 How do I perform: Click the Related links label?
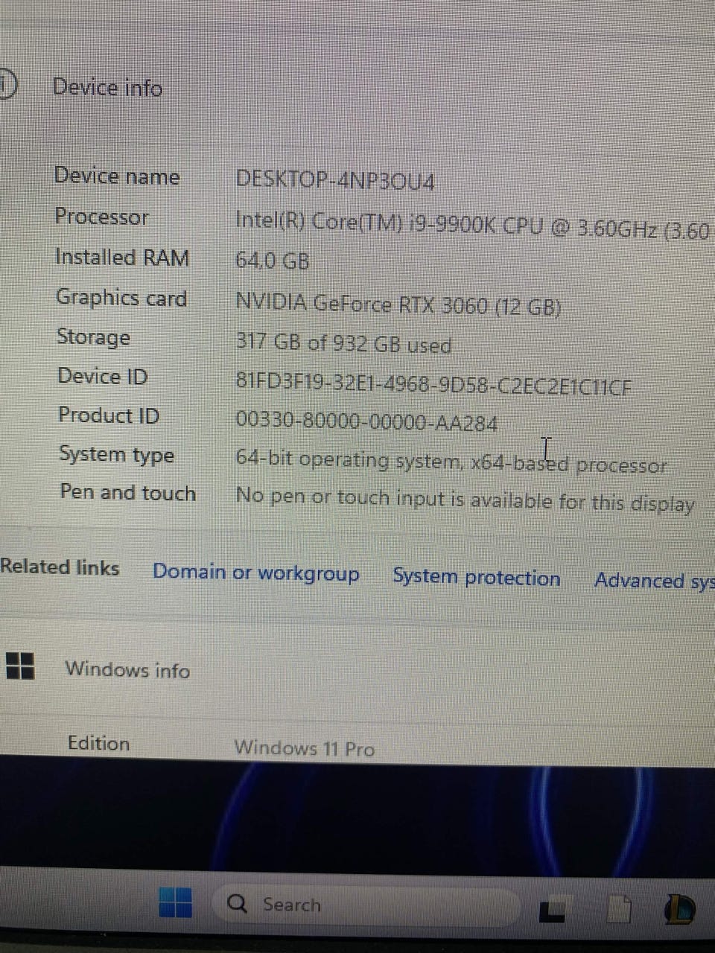60,567
